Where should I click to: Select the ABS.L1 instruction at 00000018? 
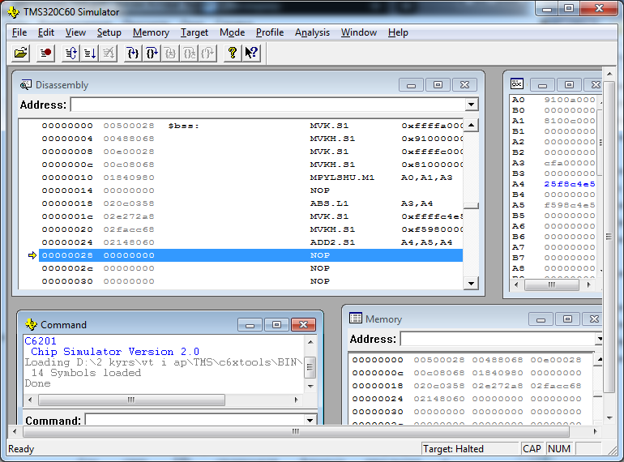250,203
